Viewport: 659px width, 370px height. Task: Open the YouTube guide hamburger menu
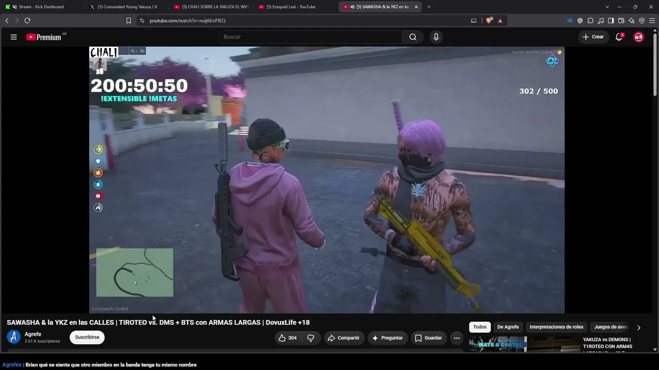(x=14, y=37)
